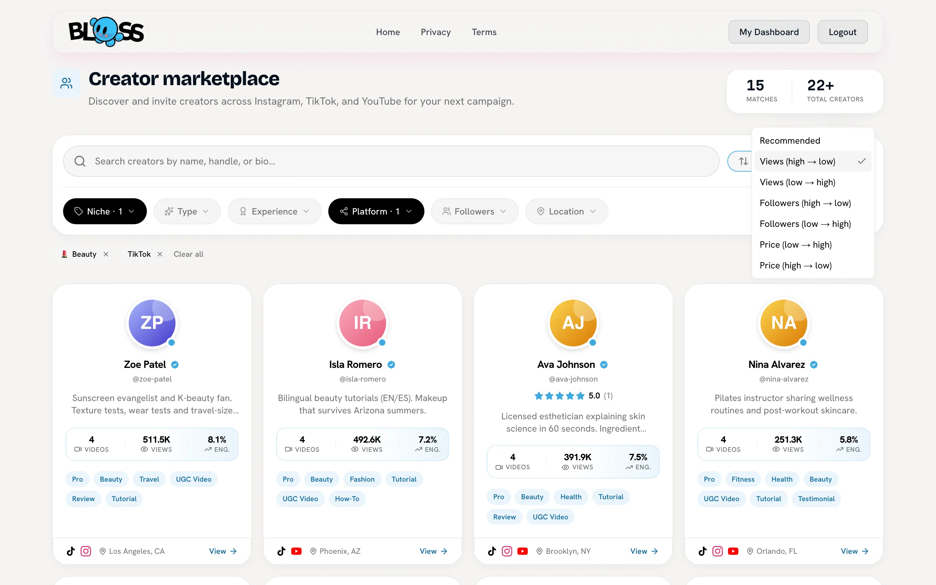Open the Type filter dropdown
The height and width of the screenshot is (585, 936).
pos(187,211)
